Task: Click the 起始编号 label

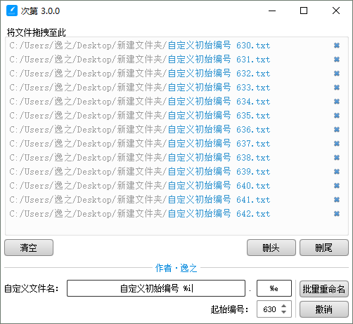Action: pyautogui.click(x=229, y=309)
